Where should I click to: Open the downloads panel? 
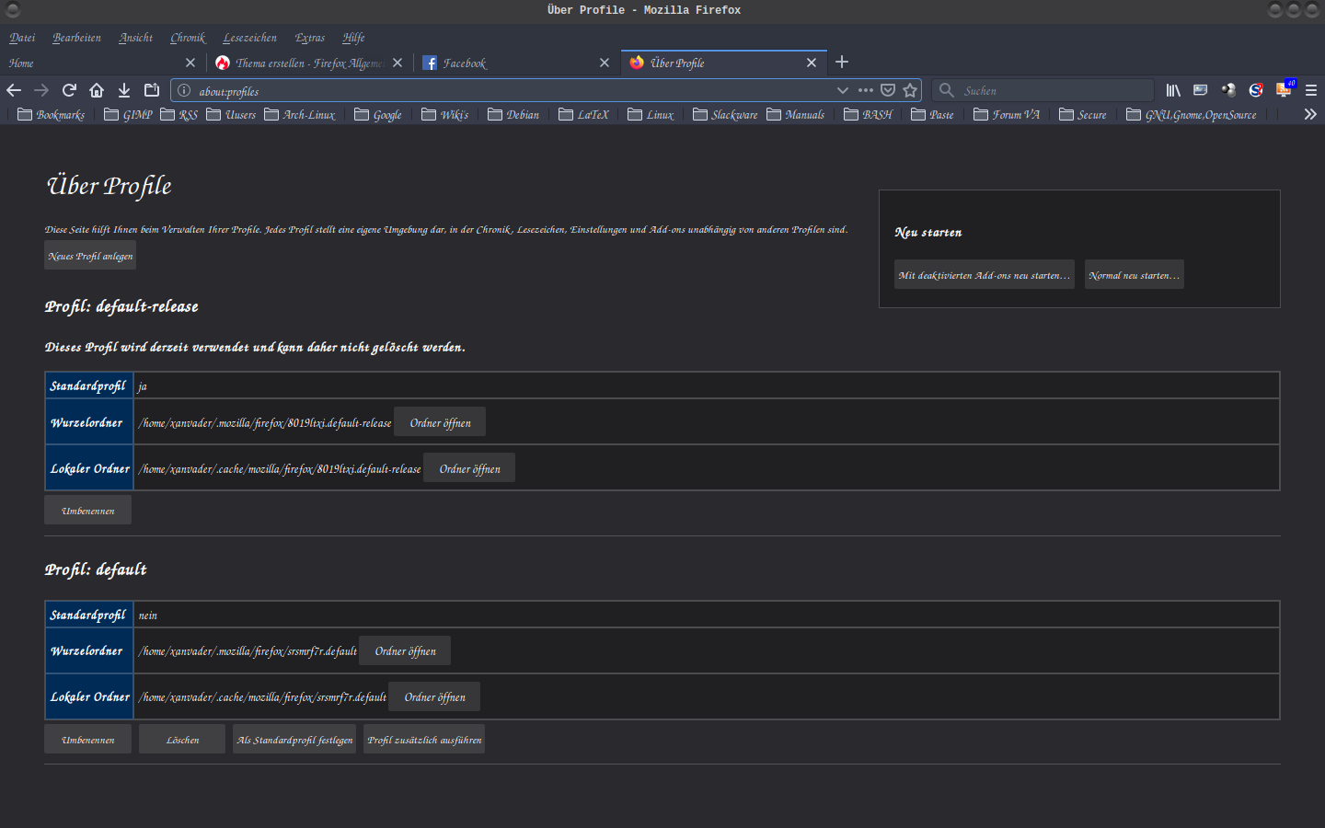tap(124, 90)
